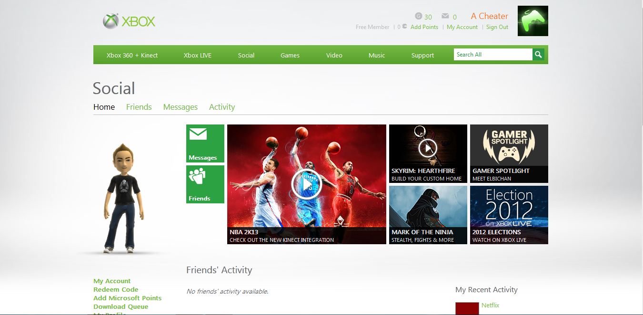643x315 pixels.
Task: Open messages envelope icon showing 0
Action: point(445,16)
